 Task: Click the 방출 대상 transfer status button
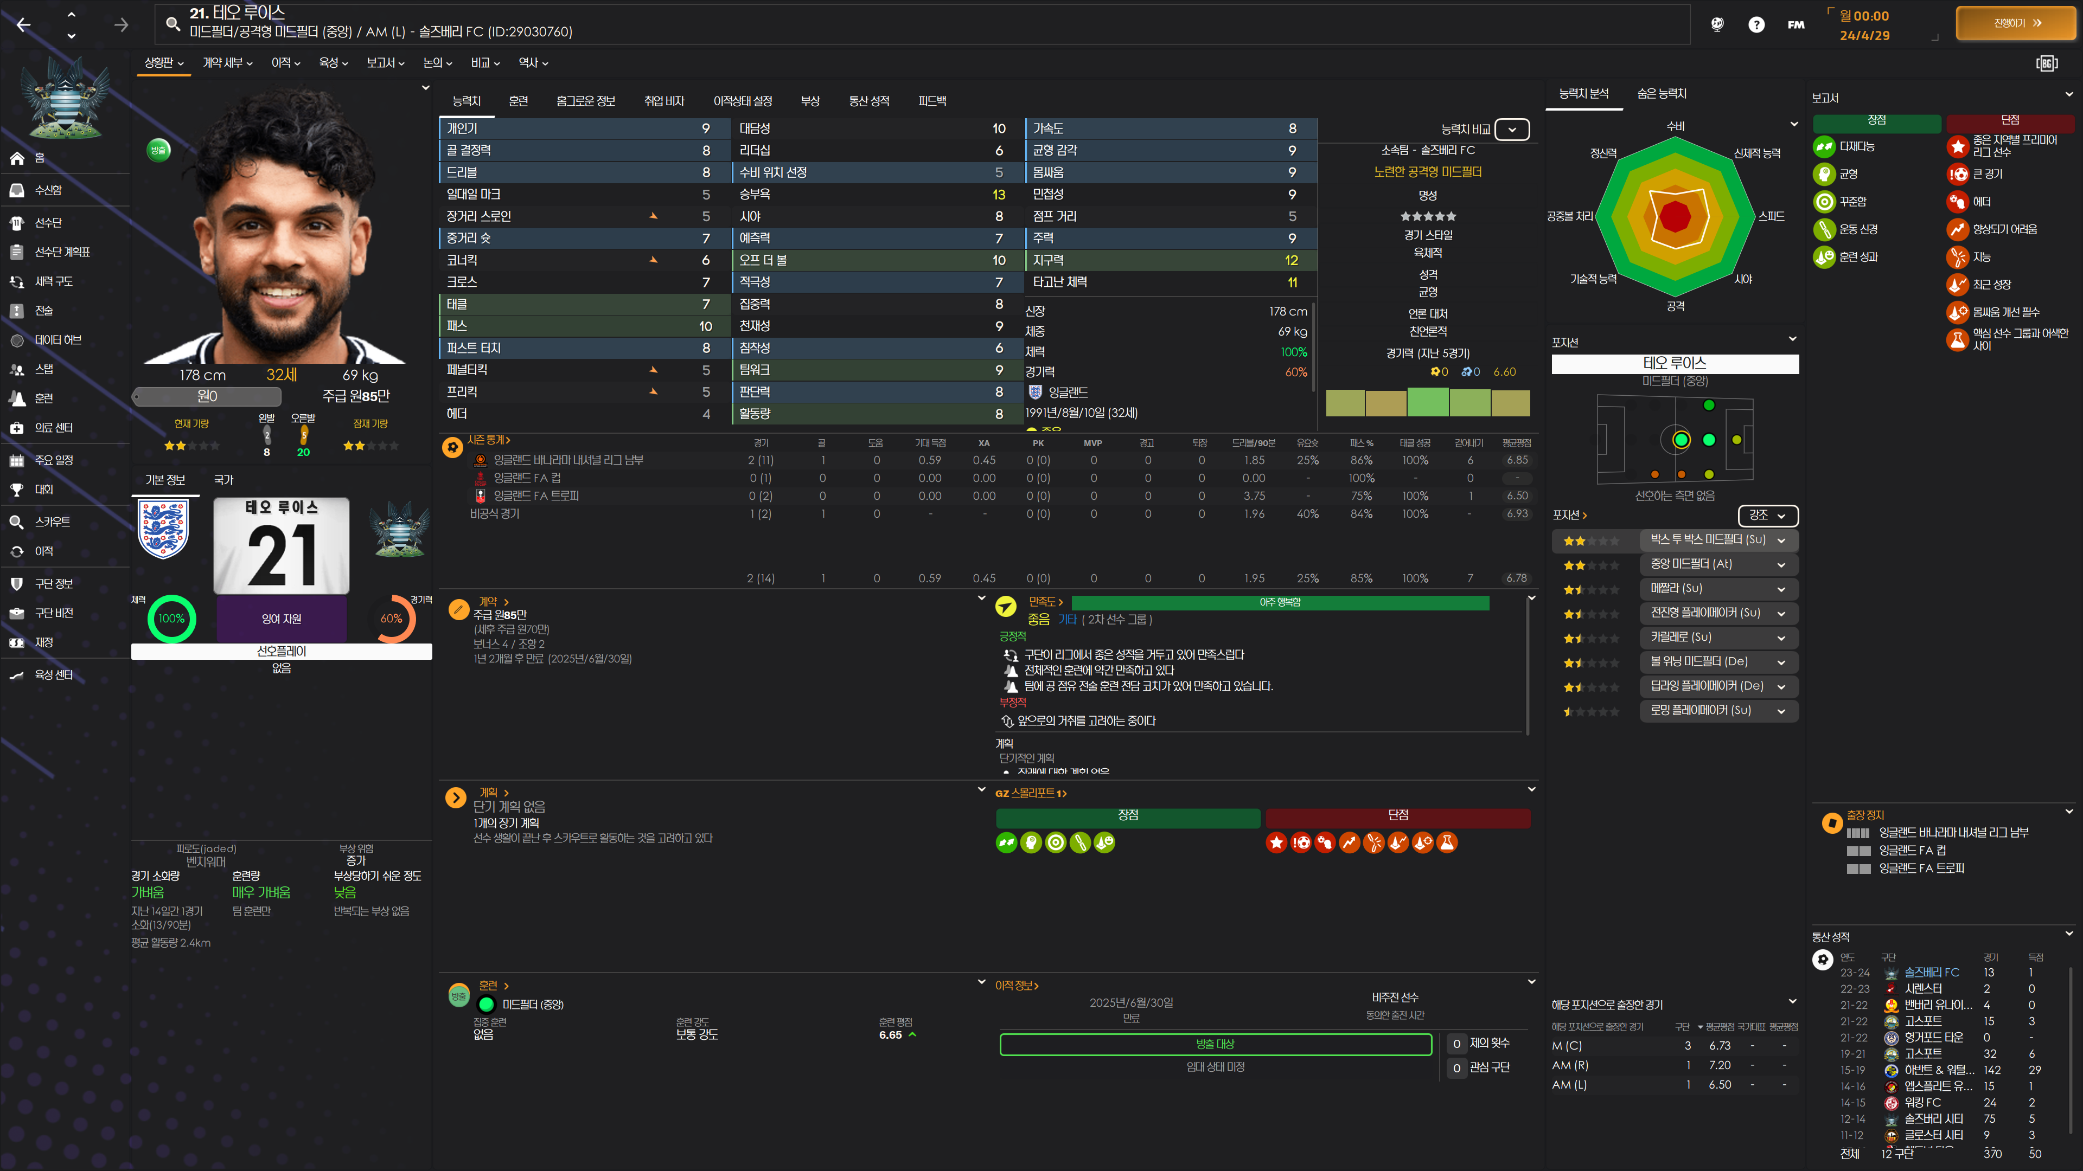[x=1215, y=1044]
